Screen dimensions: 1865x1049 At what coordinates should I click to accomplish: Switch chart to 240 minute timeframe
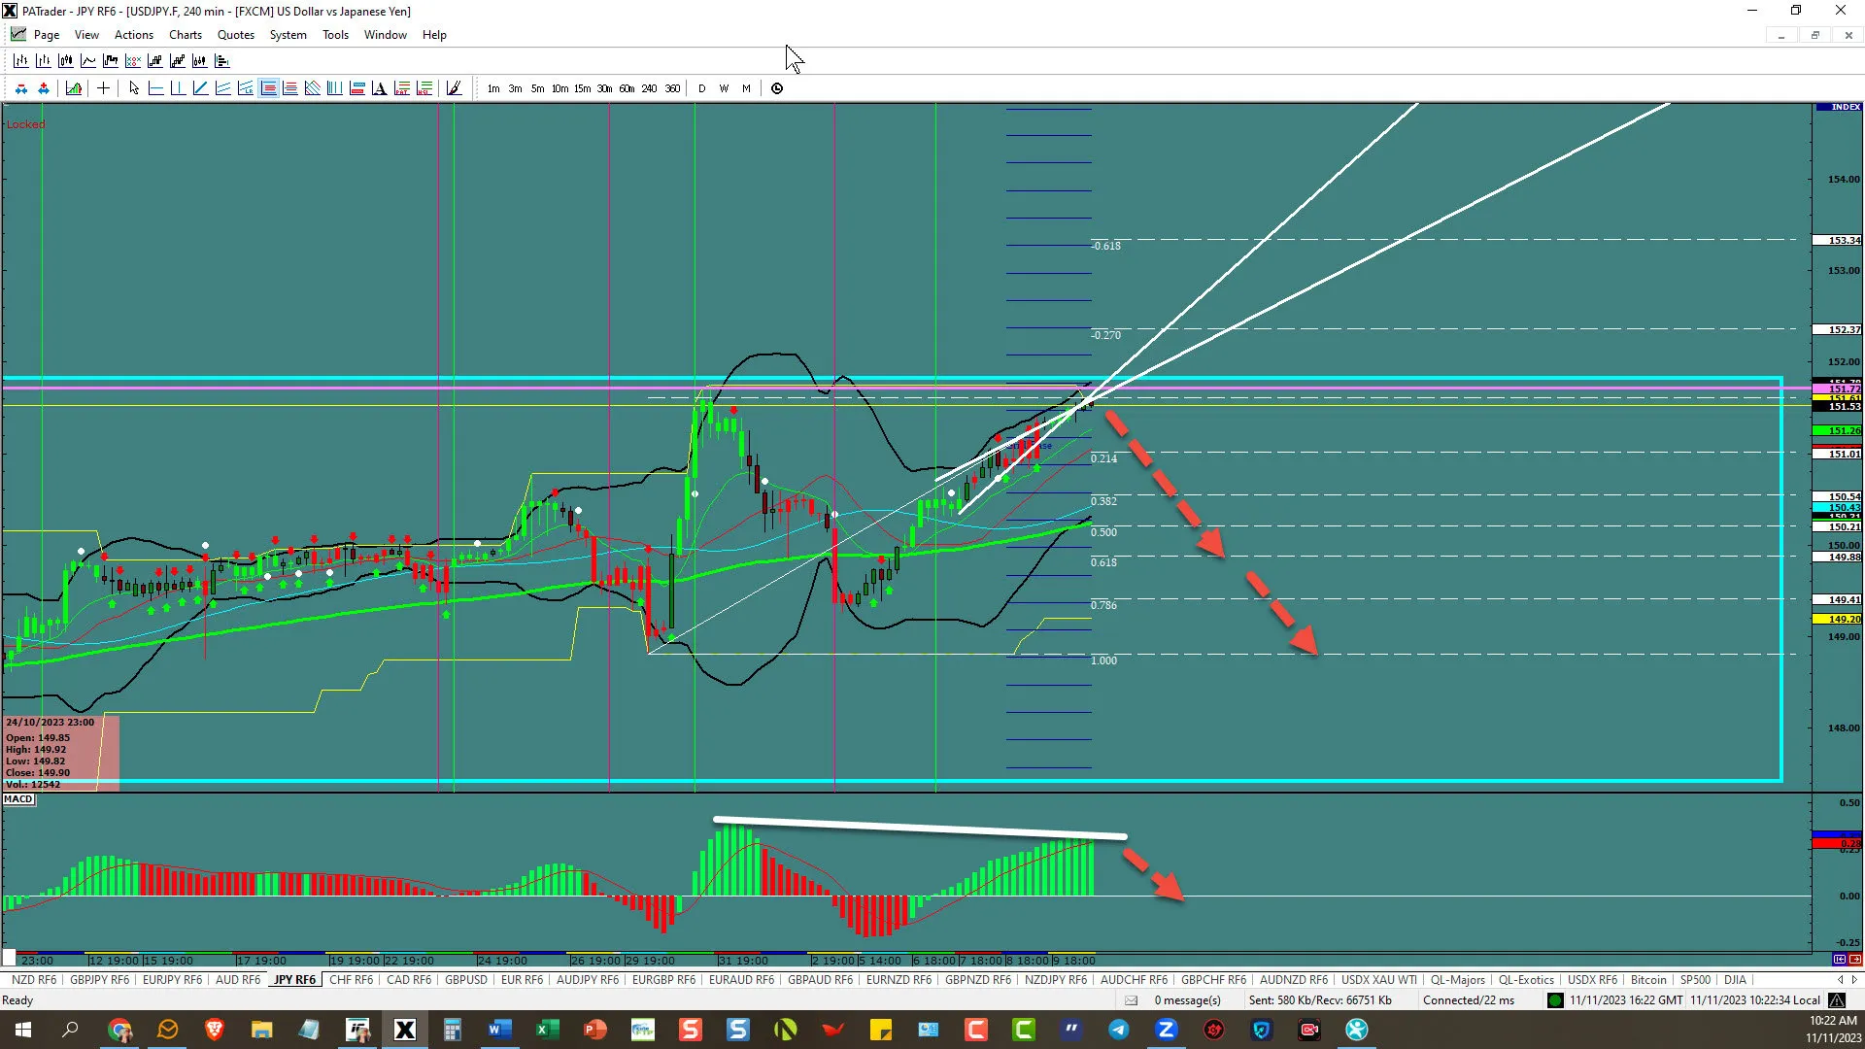point(649,88)
